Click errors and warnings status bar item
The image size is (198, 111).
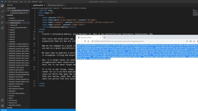[4, 110]
